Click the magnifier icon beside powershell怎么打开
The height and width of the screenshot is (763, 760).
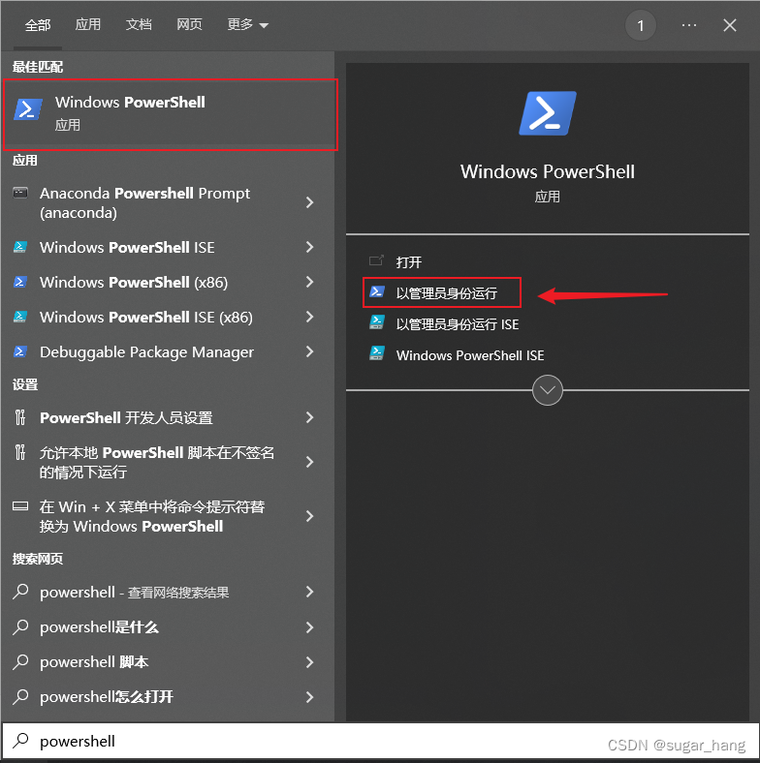tap(20, 697)
